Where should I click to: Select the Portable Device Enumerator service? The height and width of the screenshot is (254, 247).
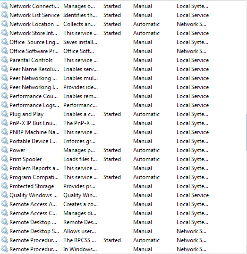tap(33, 141)
